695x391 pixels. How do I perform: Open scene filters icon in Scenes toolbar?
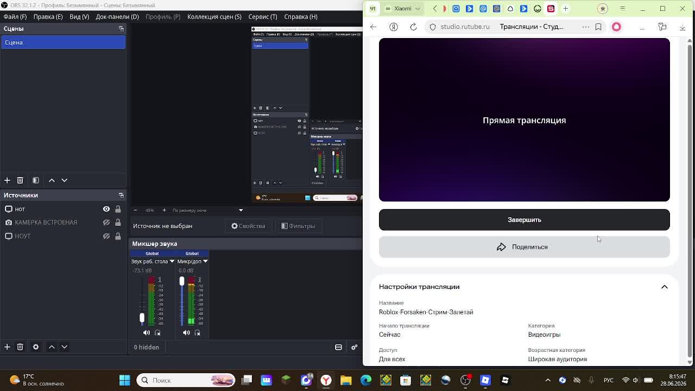(36, 180)
